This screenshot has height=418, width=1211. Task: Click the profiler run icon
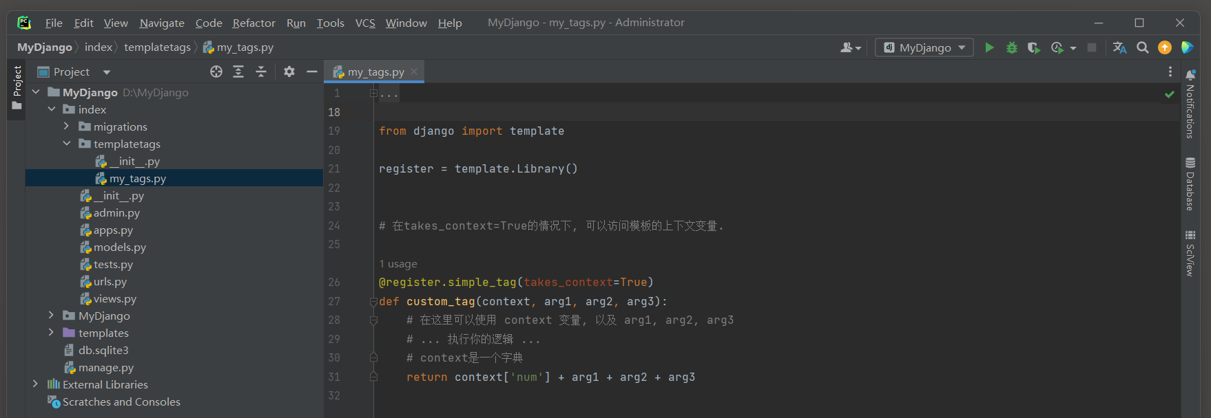[1057, 47]
